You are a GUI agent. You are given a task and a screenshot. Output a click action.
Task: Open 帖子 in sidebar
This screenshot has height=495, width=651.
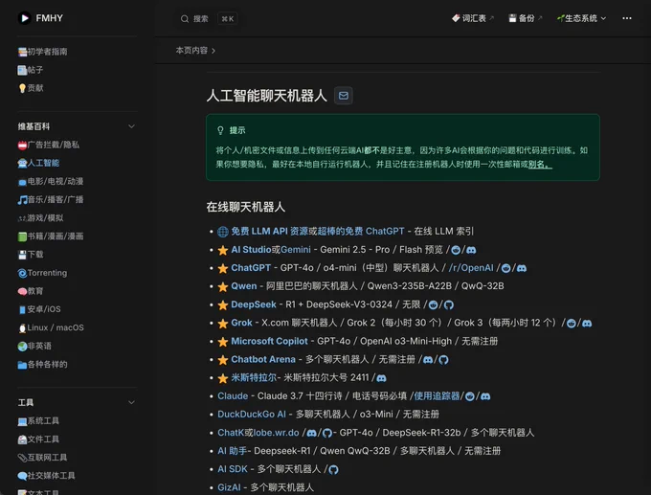[x=31, y=70]
